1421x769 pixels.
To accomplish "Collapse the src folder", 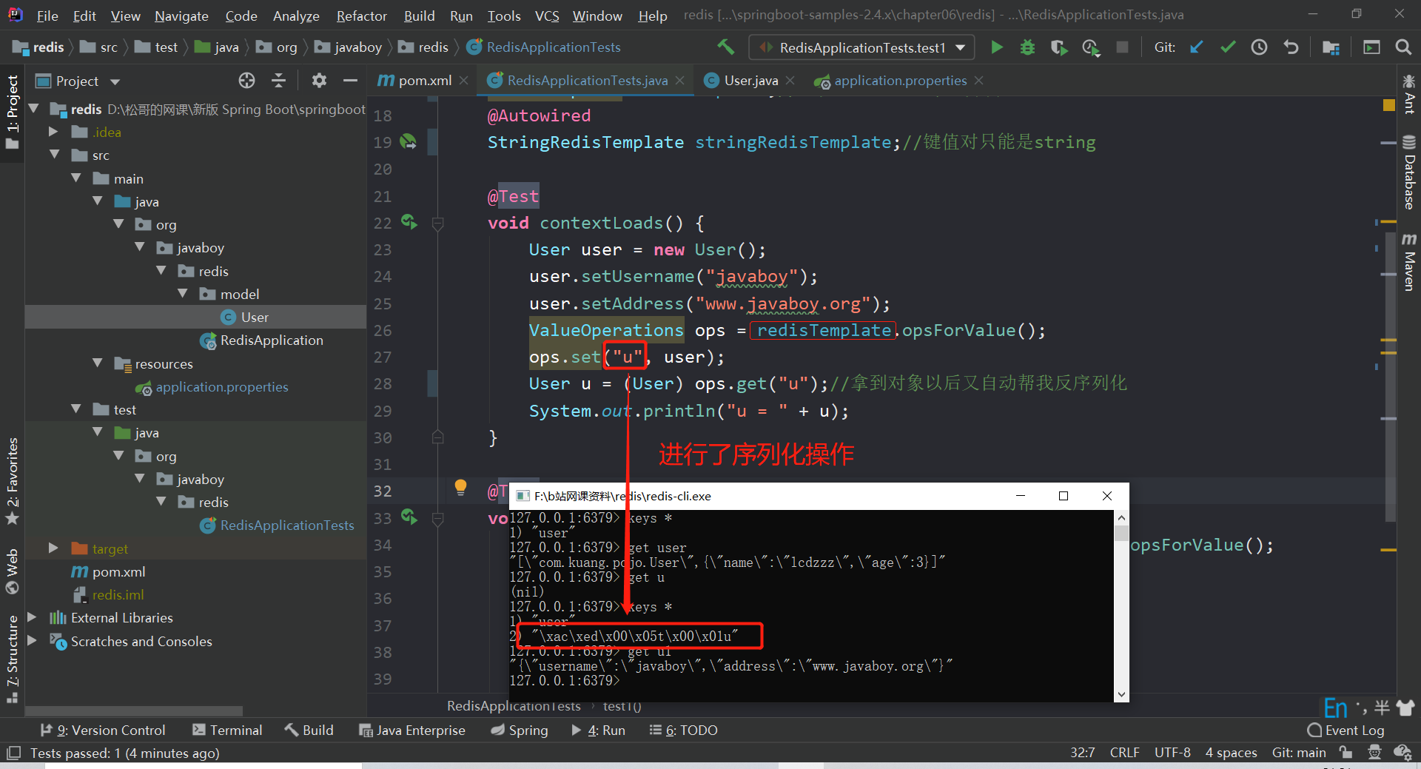I will pos(54,155).
